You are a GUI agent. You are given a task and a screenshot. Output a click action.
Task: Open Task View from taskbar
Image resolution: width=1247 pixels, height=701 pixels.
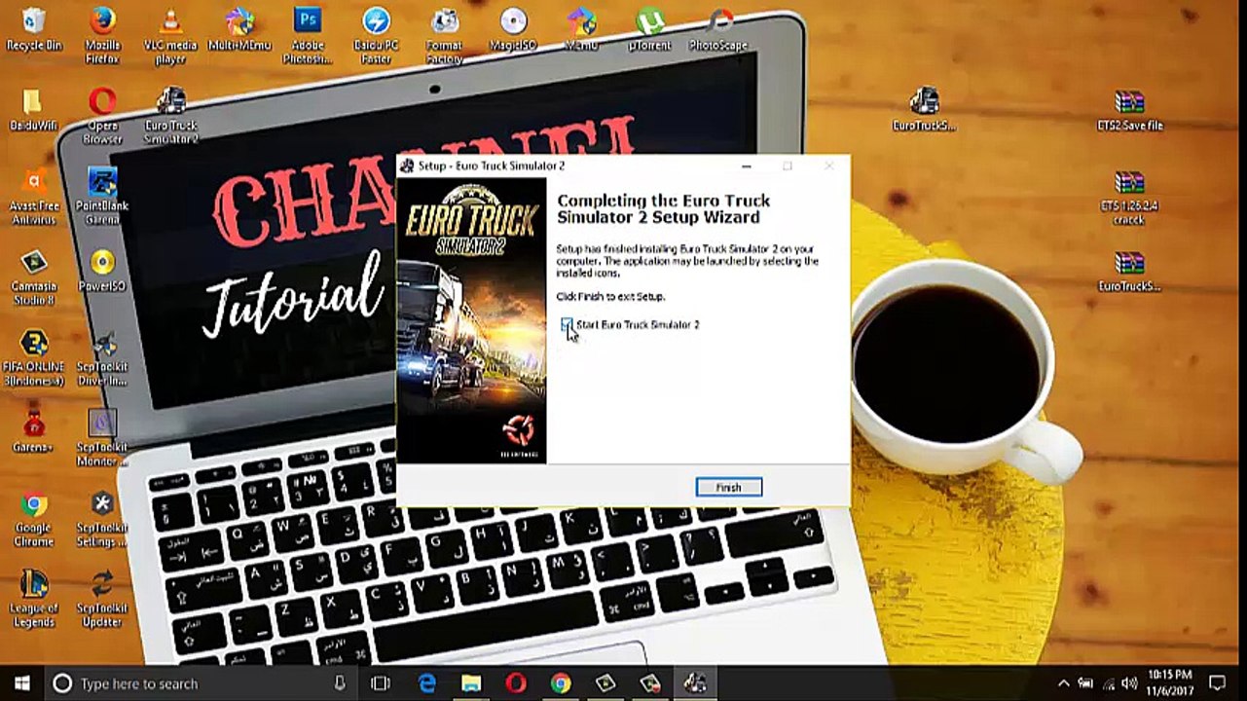pos(381,683)
